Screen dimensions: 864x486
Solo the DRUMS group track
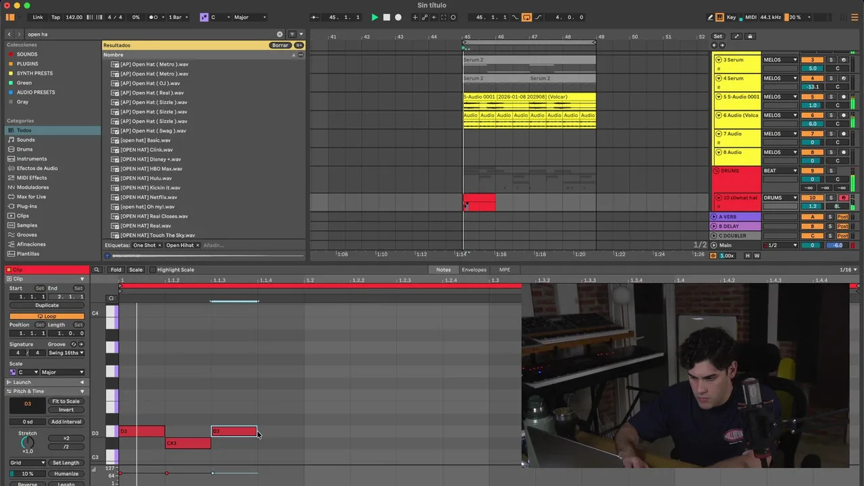click(831, 171)
